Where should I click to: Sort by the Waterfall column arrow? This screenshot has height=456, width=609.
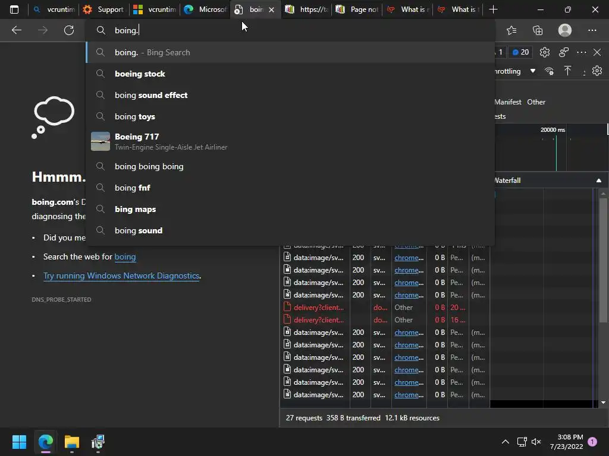pos(598,180)
